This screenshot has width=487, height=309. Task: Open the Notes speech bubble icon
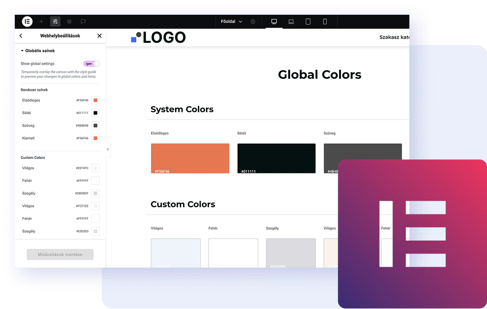83,21
